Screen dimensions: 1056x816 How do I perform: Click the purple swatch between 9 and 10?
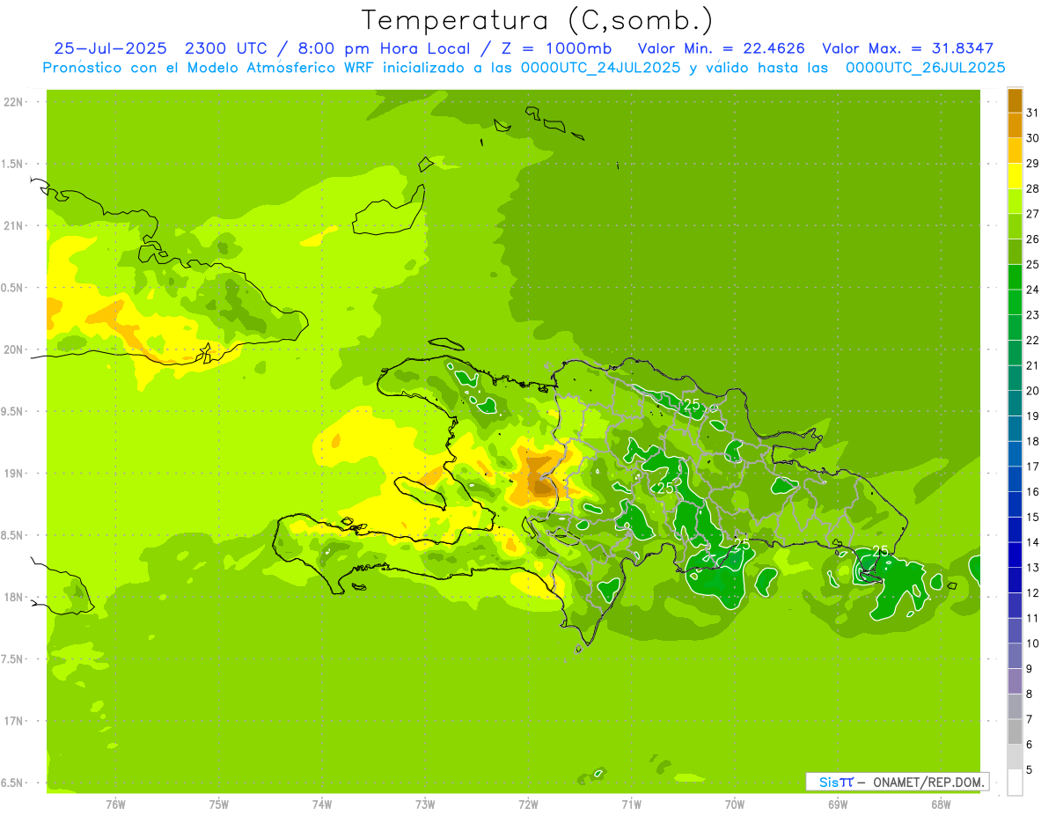1015,657
